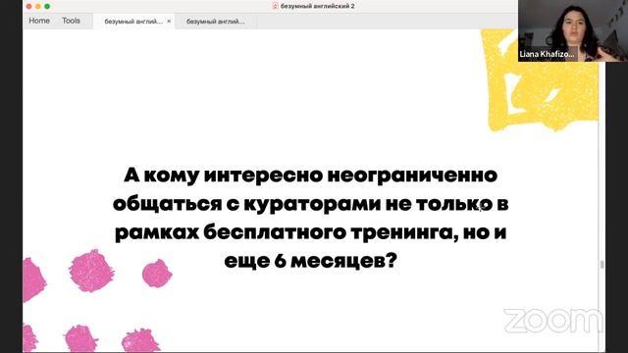
Task: Click the PDF icon in the title bar
Action: 275,6
